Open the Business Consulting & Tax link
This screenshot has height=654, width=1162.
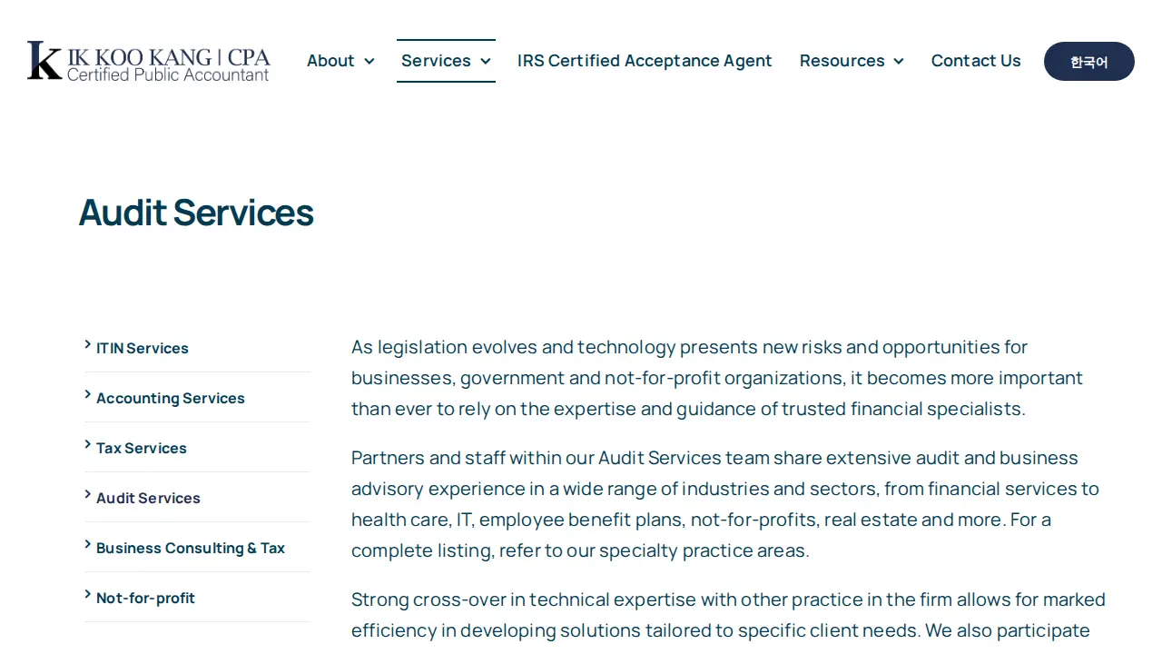point(191,548)
